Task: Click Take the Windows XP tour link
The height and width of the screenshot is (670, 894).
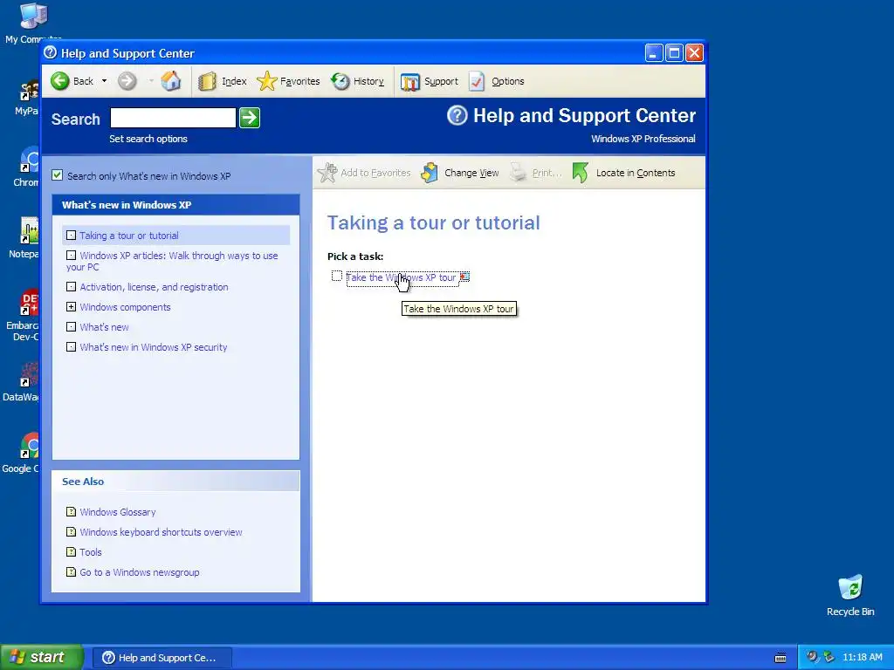Action: tap(401, 277)
